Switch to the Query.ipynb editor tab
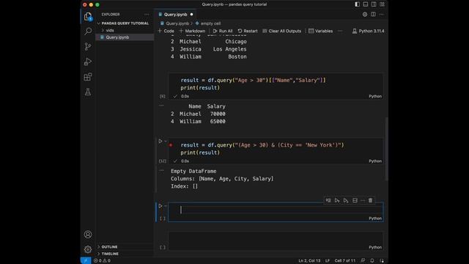The image size is (469, 264). point(175,15)
